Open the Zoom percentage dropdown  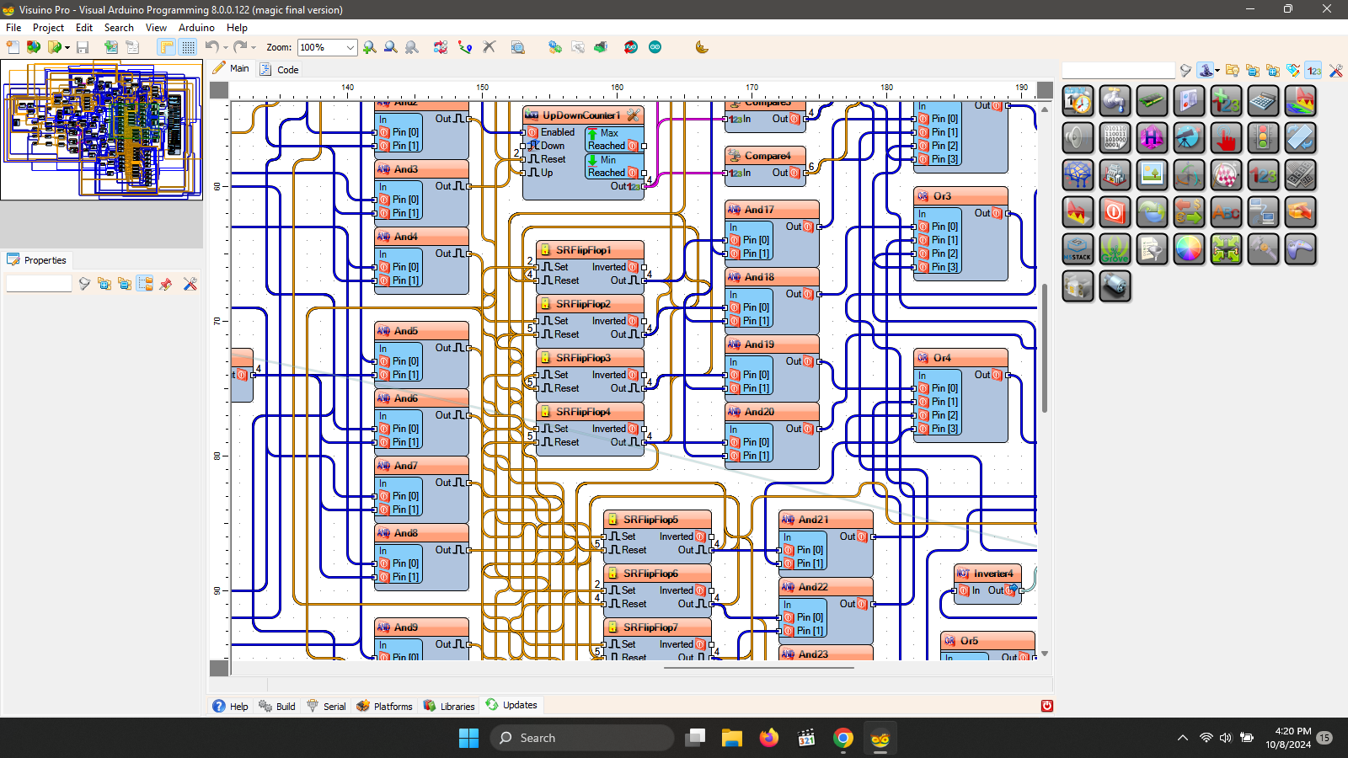[350, 48]
